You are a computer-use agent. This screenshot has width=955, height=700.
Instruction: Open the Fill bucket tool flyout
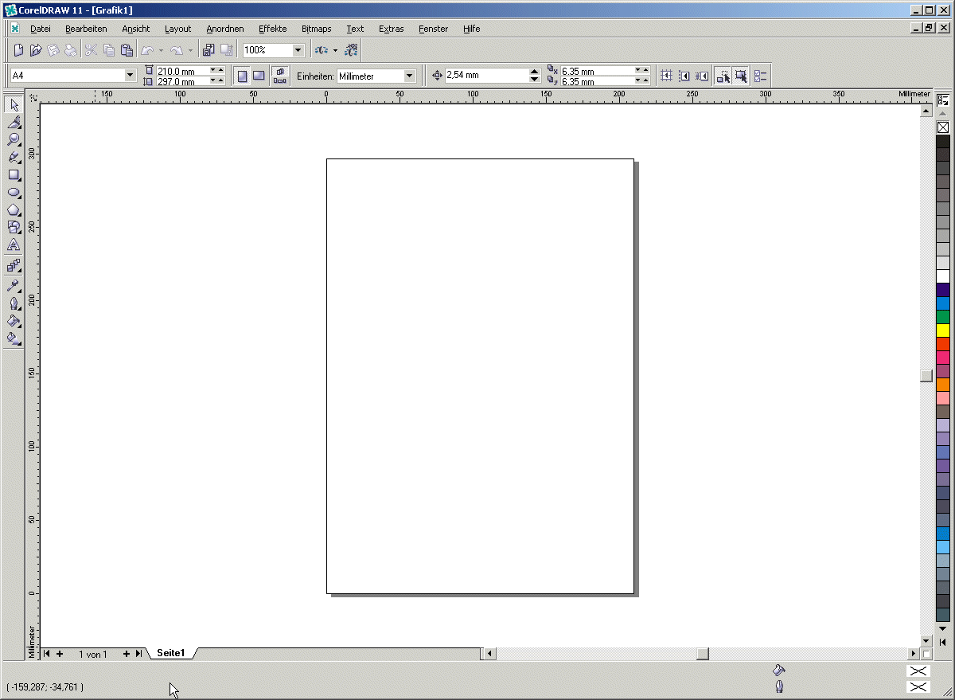pos(14,320)
